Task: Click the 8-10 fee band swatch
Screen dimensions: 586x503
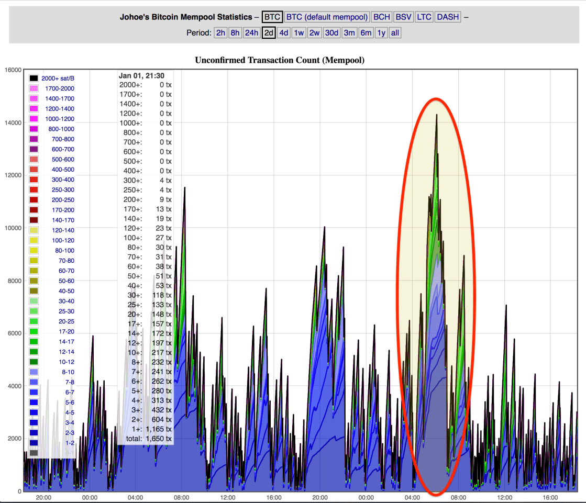Action: point(34,372)
